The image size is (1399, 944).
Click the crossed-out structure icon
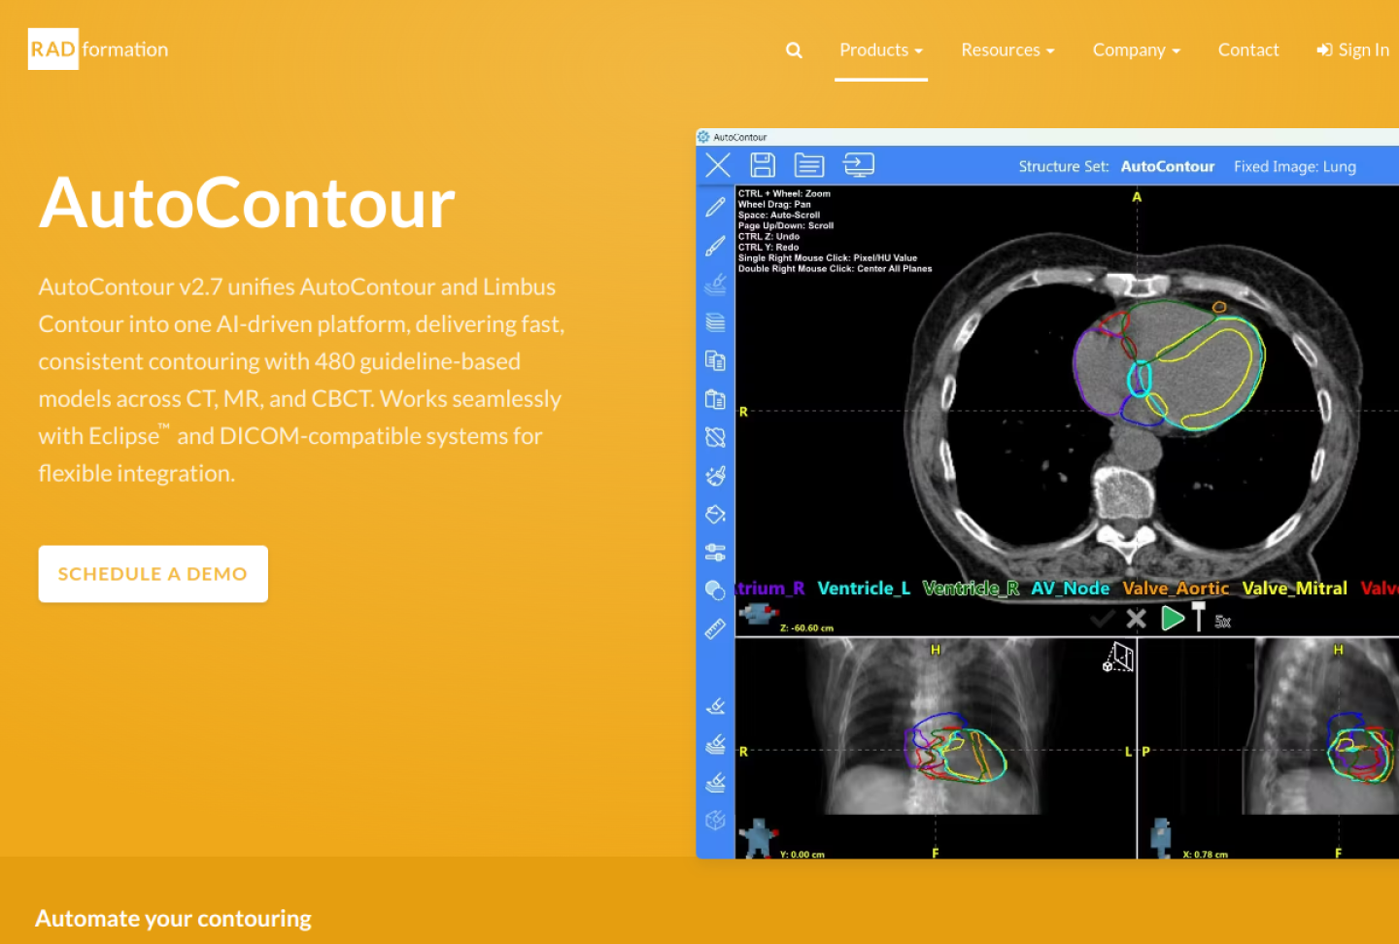point(715,437)
